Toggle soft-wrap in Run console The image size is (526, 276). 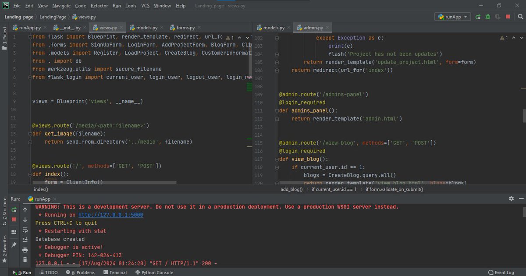[x=25, y=229]
